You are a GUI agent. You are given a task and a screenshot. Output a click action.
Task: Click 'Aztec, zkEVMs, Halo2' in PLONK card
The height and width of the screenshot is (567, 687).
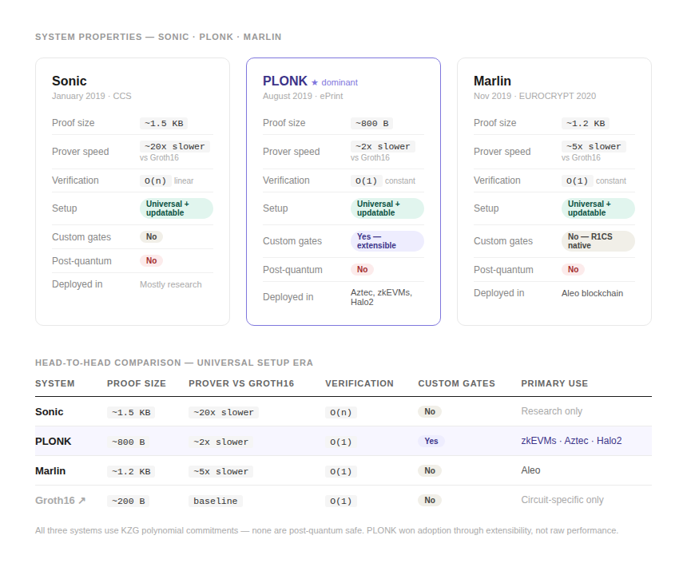(x=381, y=297)
